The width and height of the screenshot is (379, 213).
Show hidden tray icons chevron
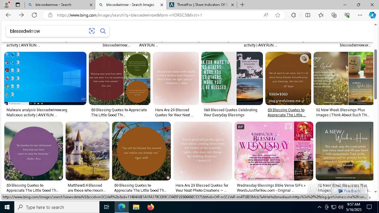click(x=319, y=207)
